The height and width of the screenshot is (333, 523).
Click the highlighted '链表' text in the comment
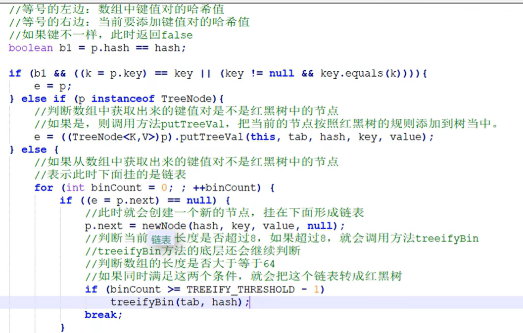tap(161, 239)
